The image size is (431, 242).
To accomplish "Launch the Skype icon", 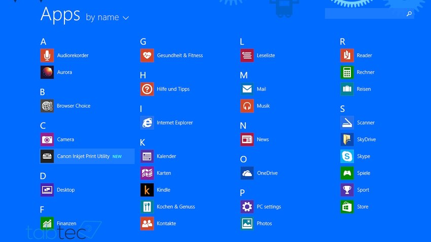I will pyautogui.click(x=347, y=156).
